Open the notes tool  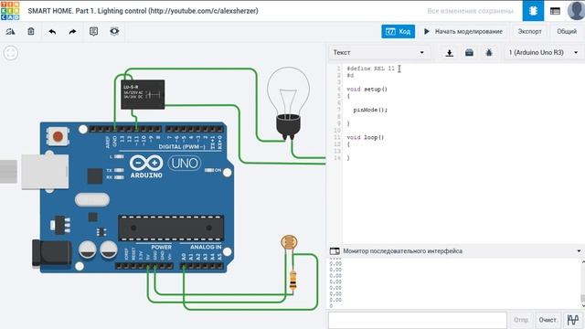coord(93,32)
